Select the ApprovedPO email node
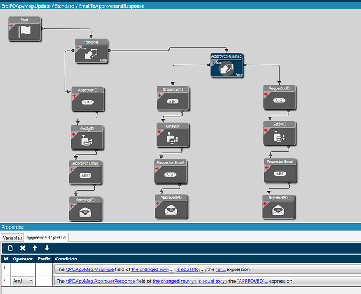Screen dimensions: 361x294 point(171,206)
